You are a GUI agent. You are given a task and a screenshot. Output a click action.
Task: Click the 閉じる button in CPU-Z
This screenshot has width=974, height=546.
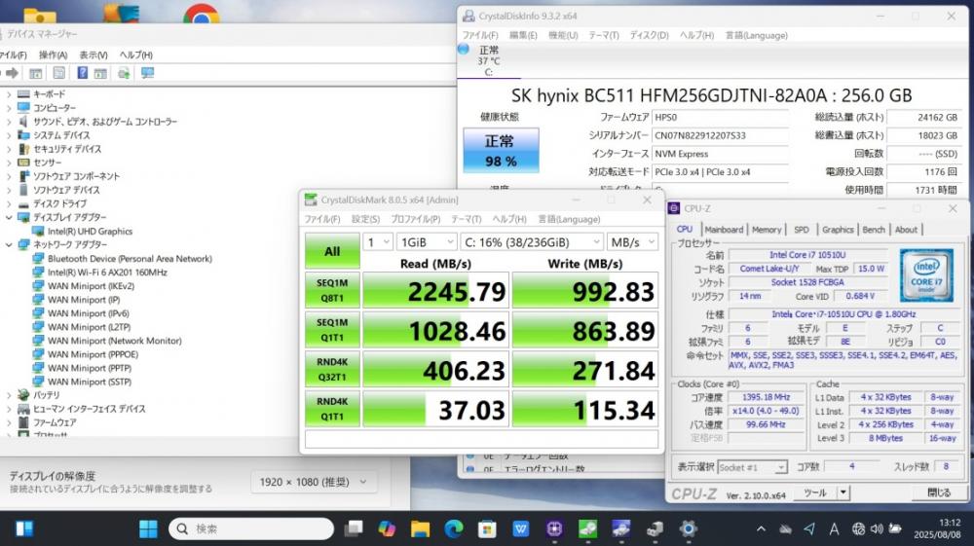click(x=939, y=492)
